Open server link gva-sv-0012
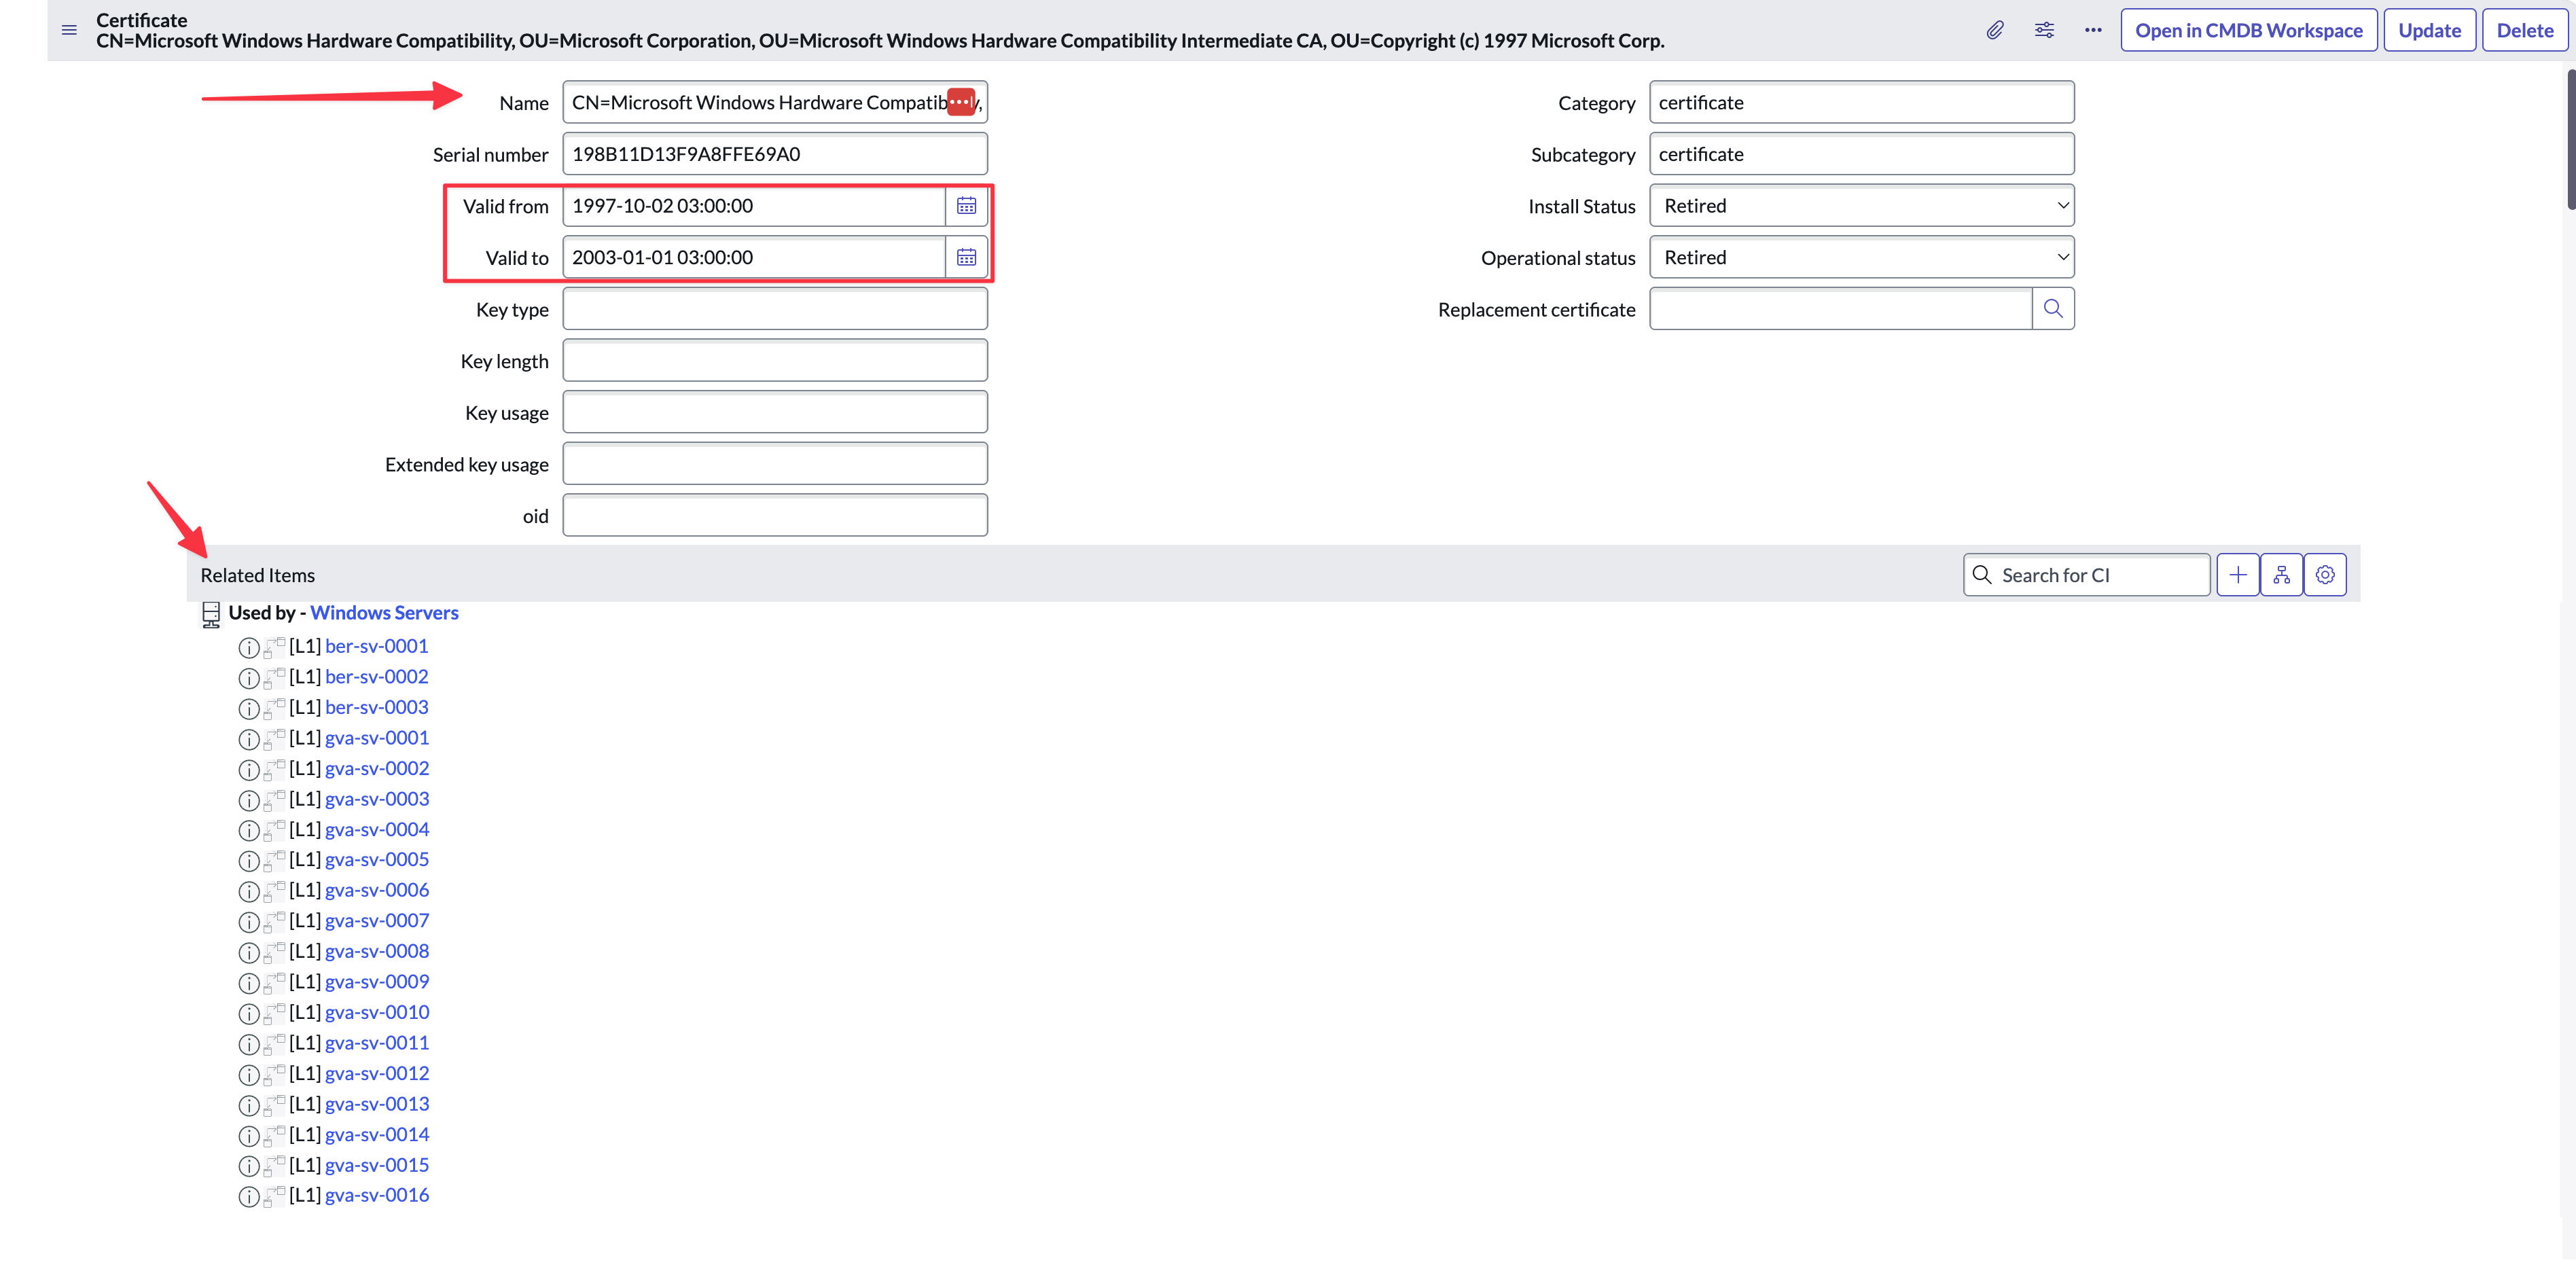This screenshot has height=1273, width=2576. click(377, 1074)
